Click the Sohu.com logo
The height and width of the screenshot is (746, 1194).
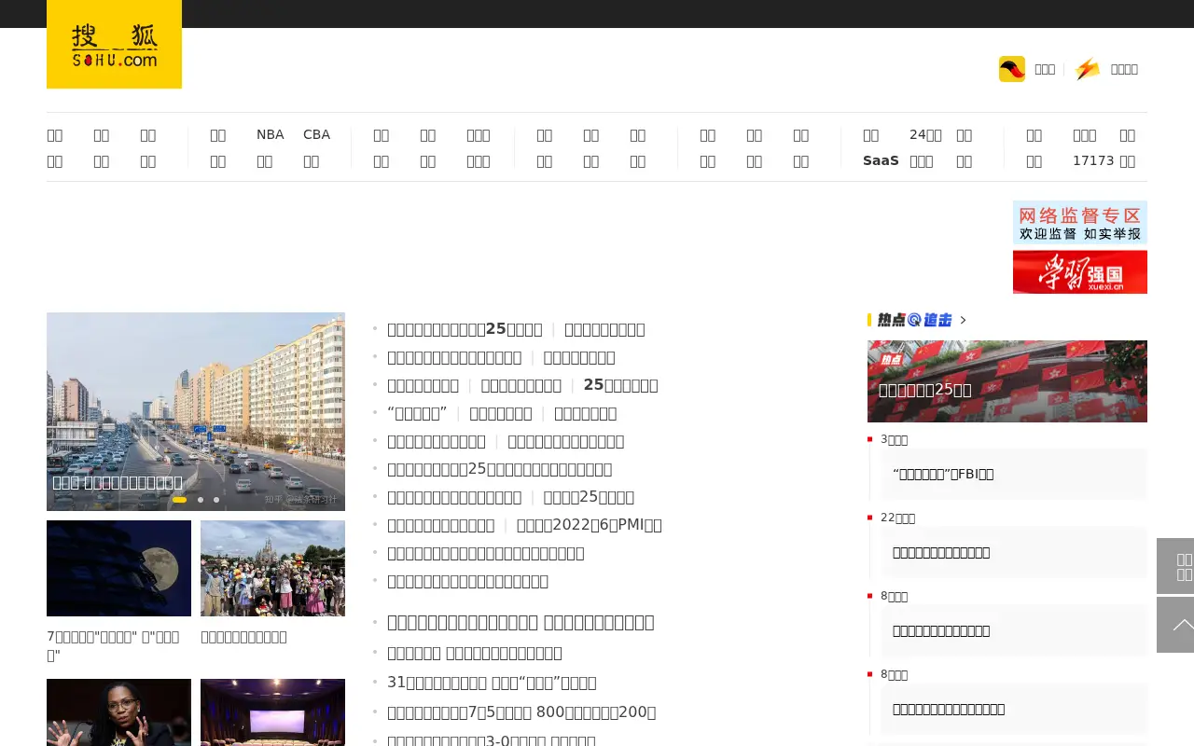tap(114, 45)
